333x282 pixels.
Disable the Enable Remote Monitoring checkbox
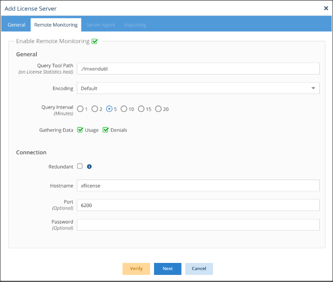click(94, 42)
